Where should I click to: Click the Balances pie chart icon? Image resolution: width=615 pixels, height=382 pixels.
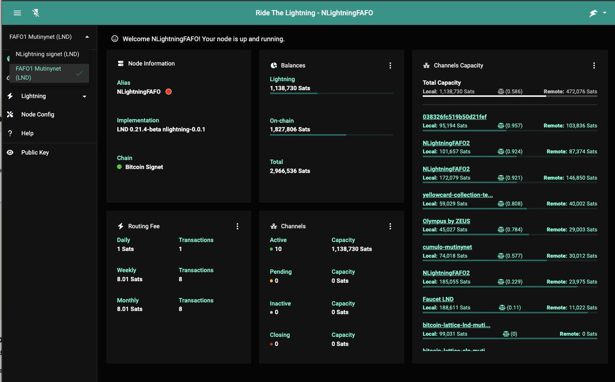coord(274,66)
